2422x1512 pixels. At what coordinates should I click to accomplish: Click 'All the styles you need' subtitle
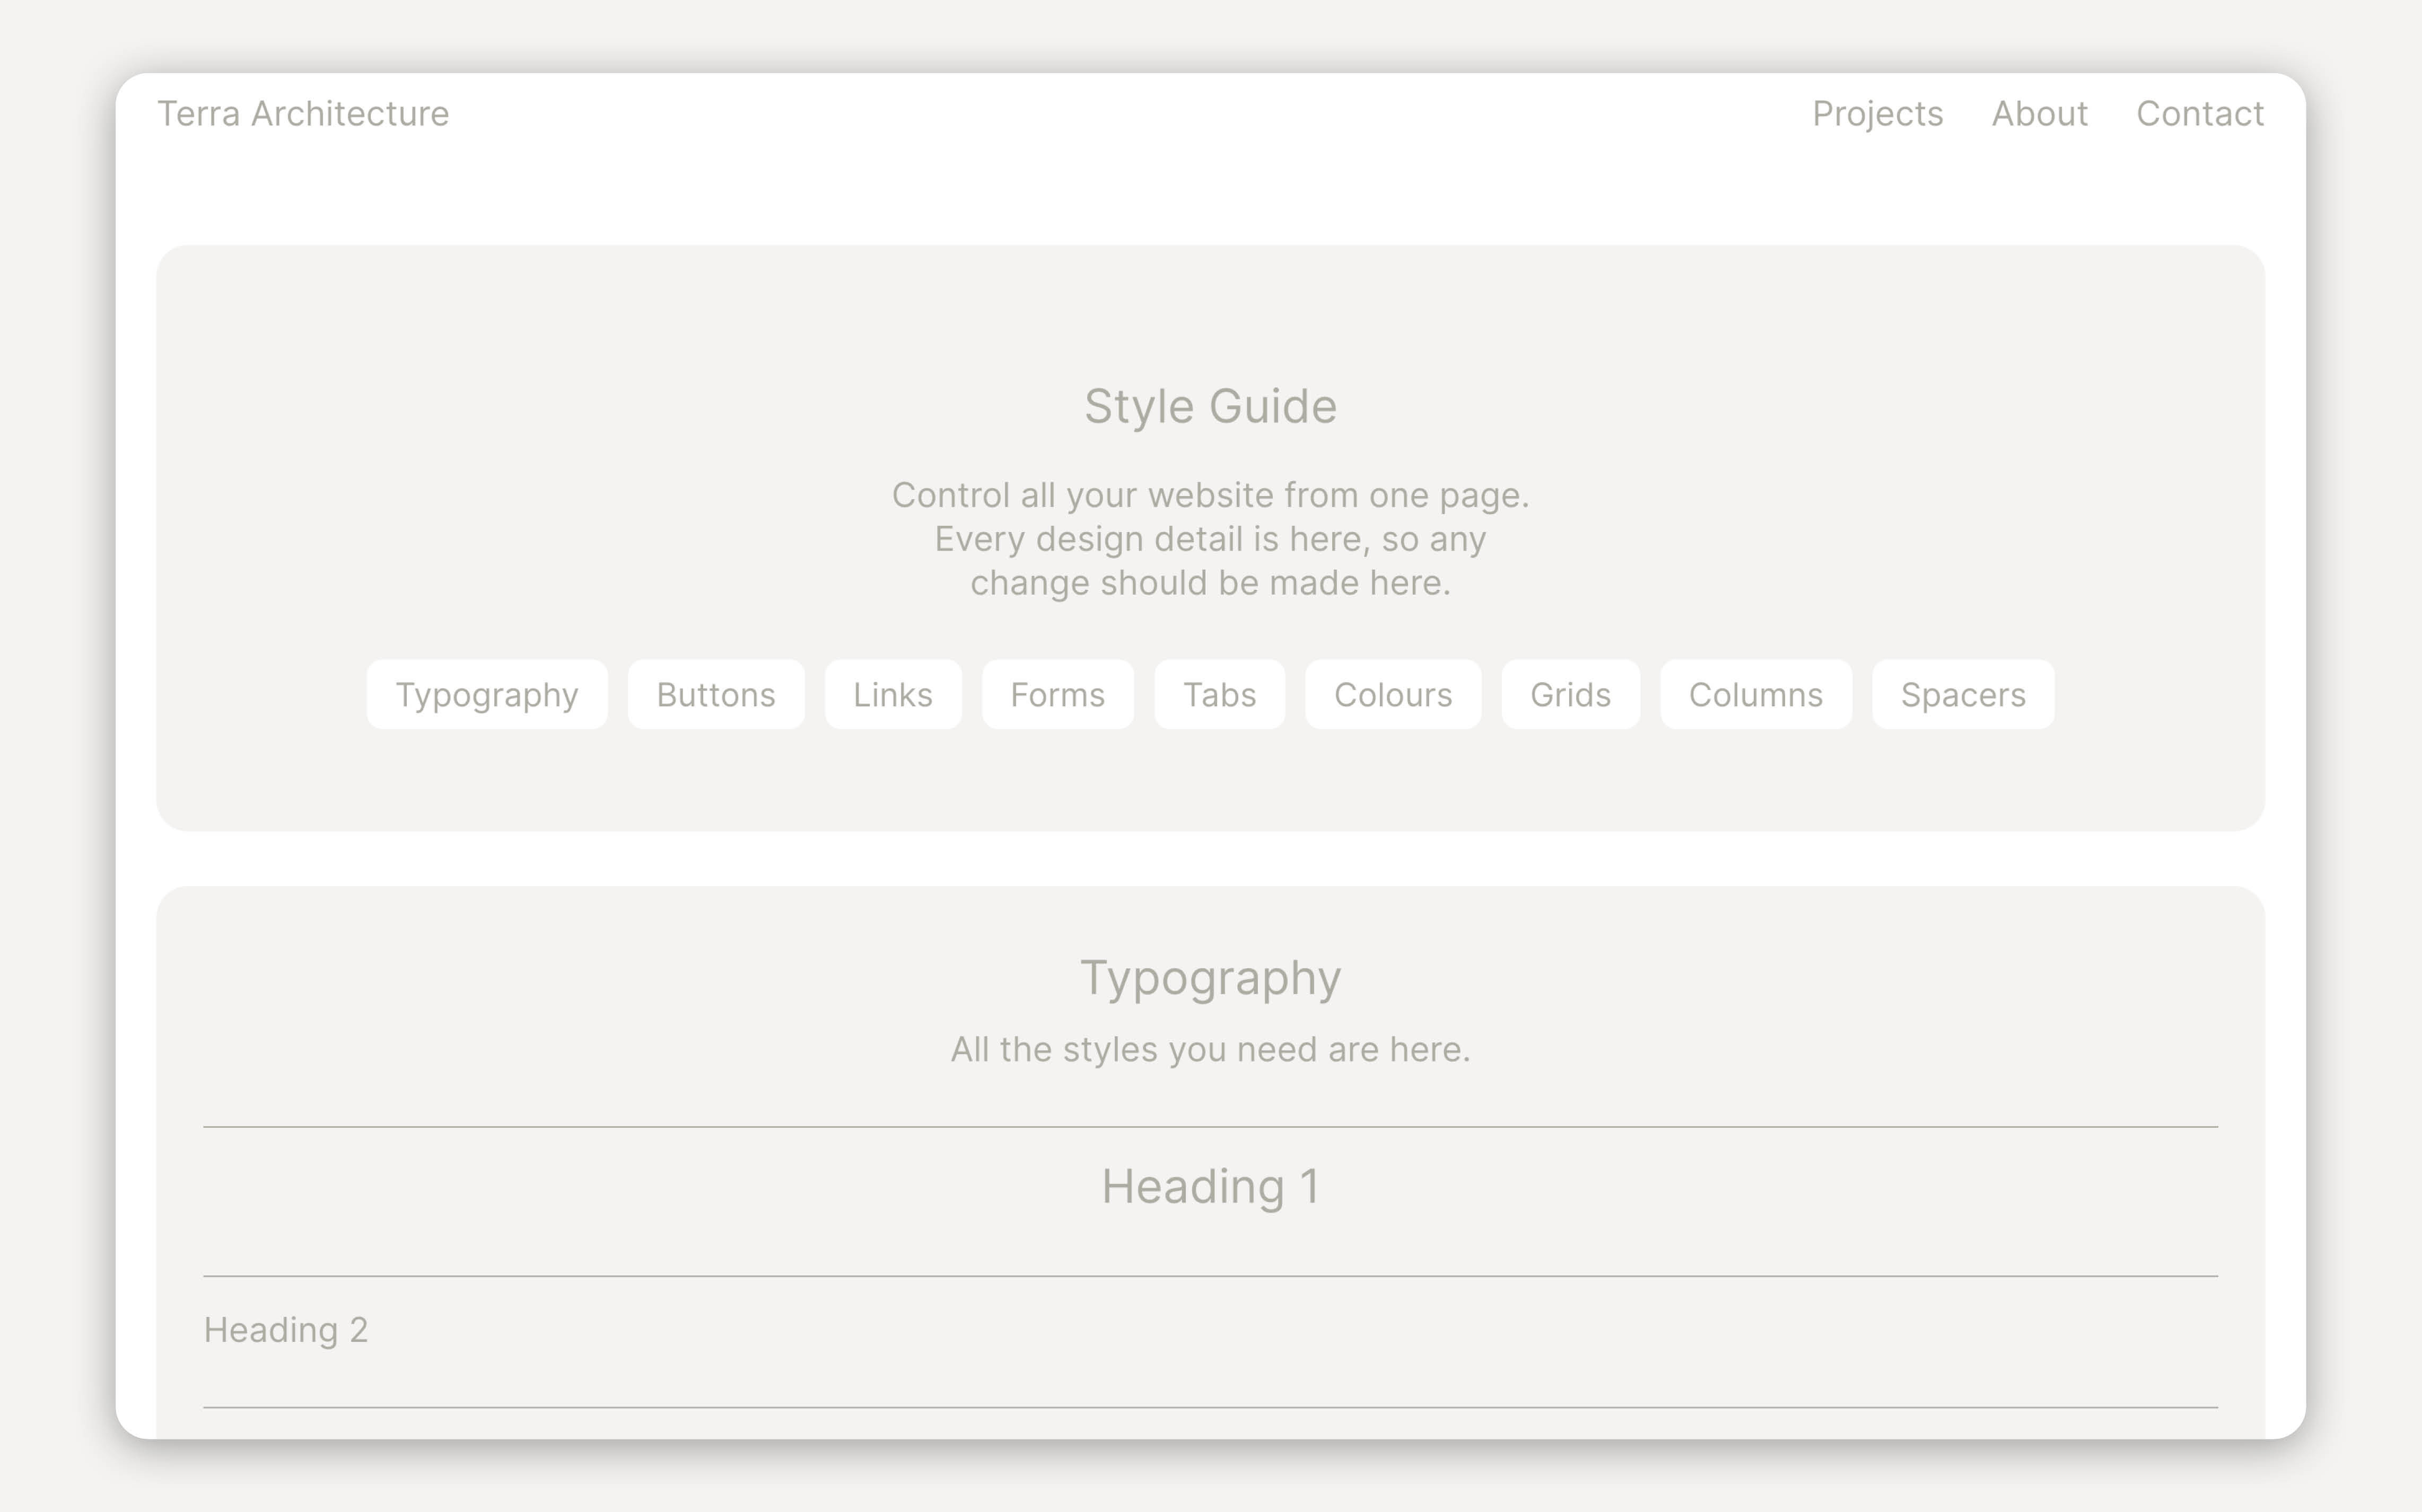click(1211, 1049)
